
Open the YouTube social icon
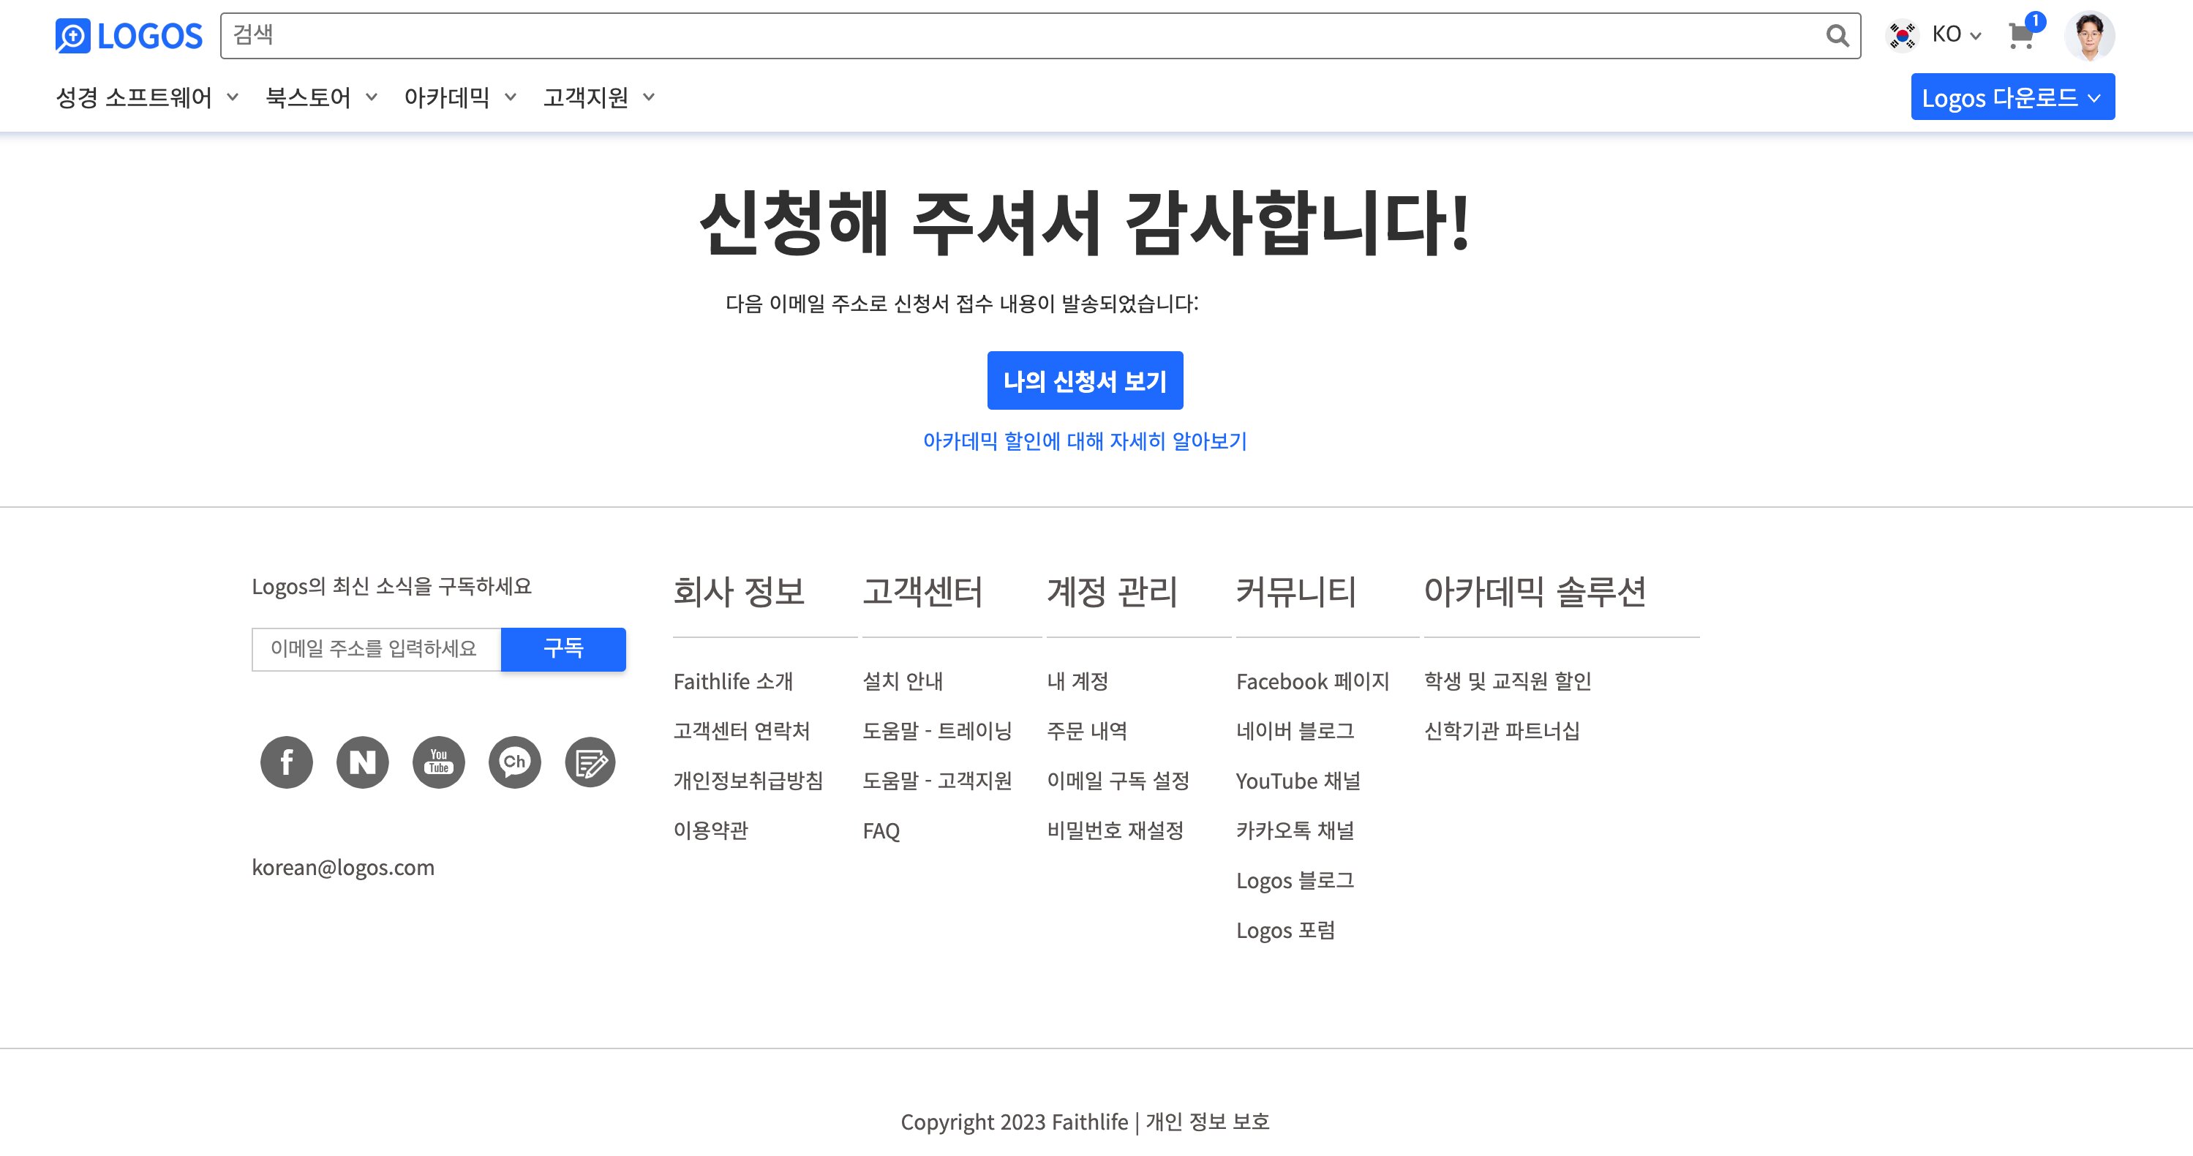(438, 762)
